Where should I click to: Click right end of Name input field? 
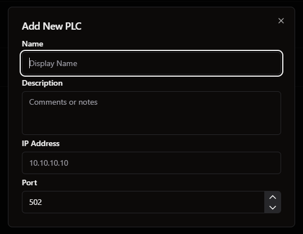(270, 63)
